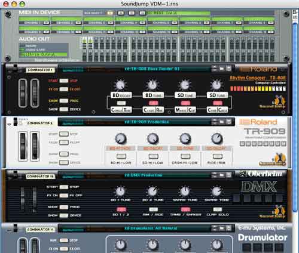
Task: Toggle the Show Device button on TR-808
Action: [x=64, y=109]
